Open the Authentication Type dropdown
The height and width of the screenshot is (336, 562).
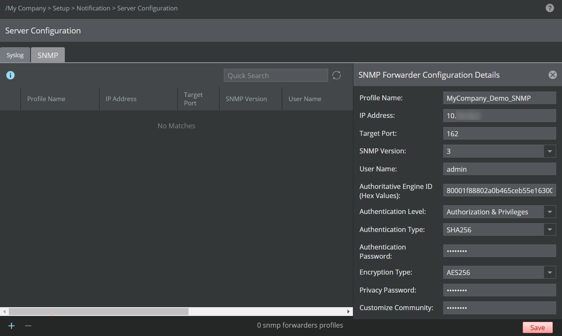click(x=550, y=229)
